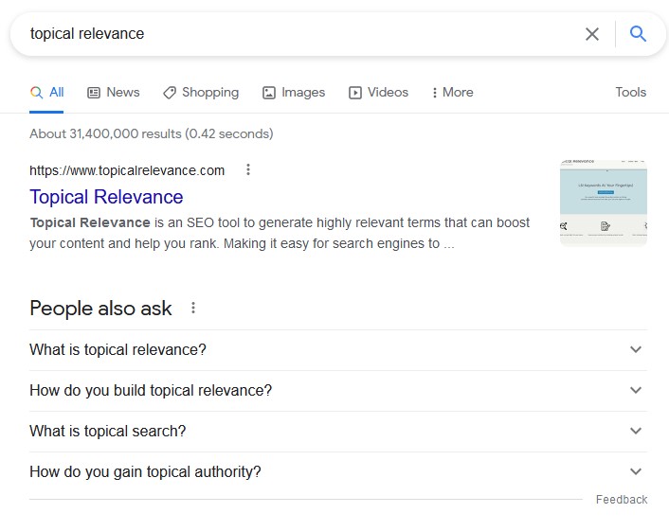Clear the search box with the X icon

592,34
